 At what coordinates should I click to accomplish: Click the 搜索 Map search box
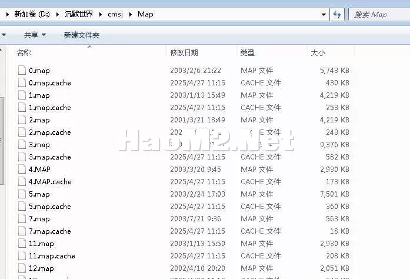[x=379, y=14]
